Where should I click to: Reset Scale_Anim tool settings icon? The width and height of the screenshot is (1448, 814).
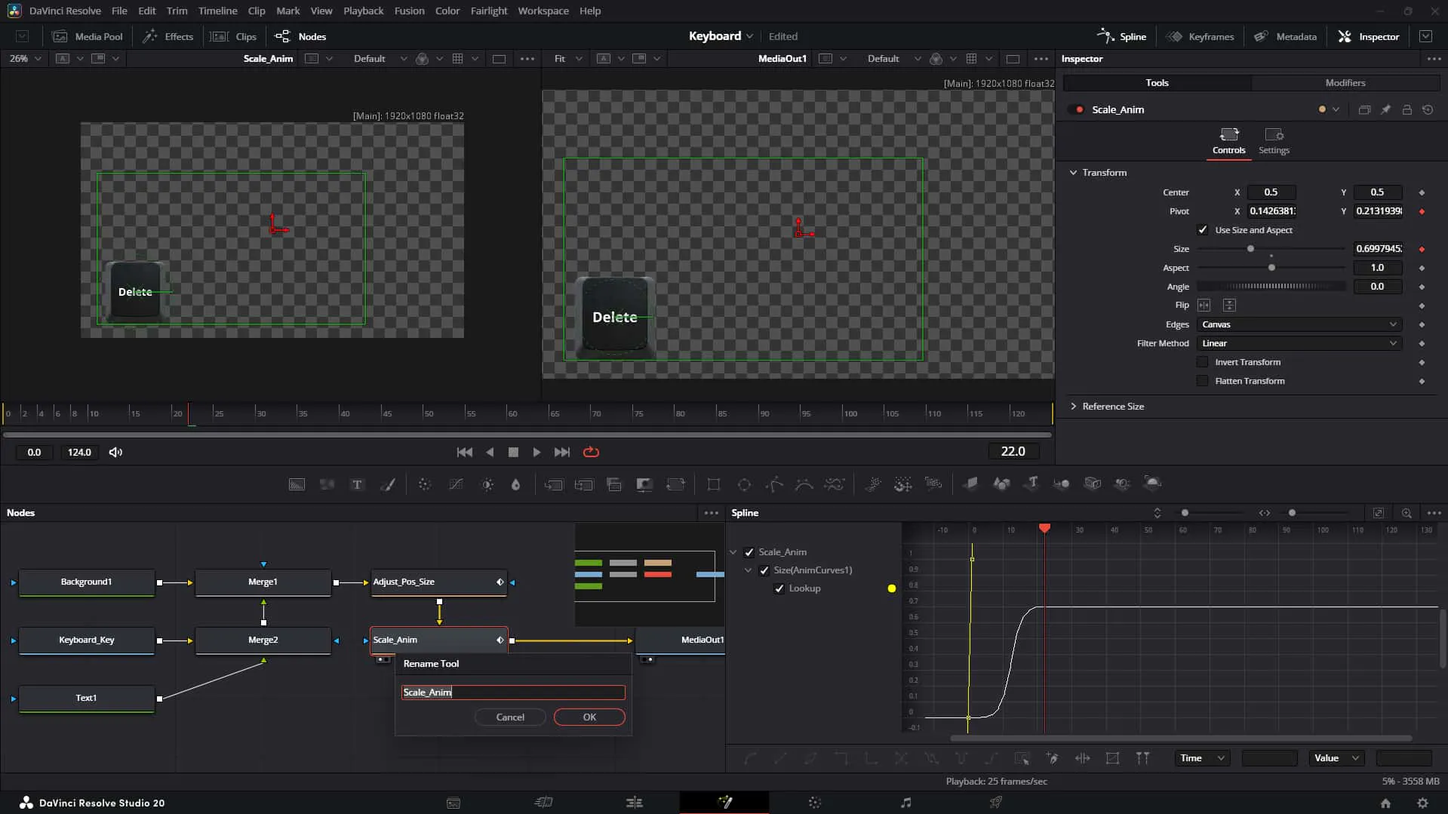click(x=1428, y=109)
